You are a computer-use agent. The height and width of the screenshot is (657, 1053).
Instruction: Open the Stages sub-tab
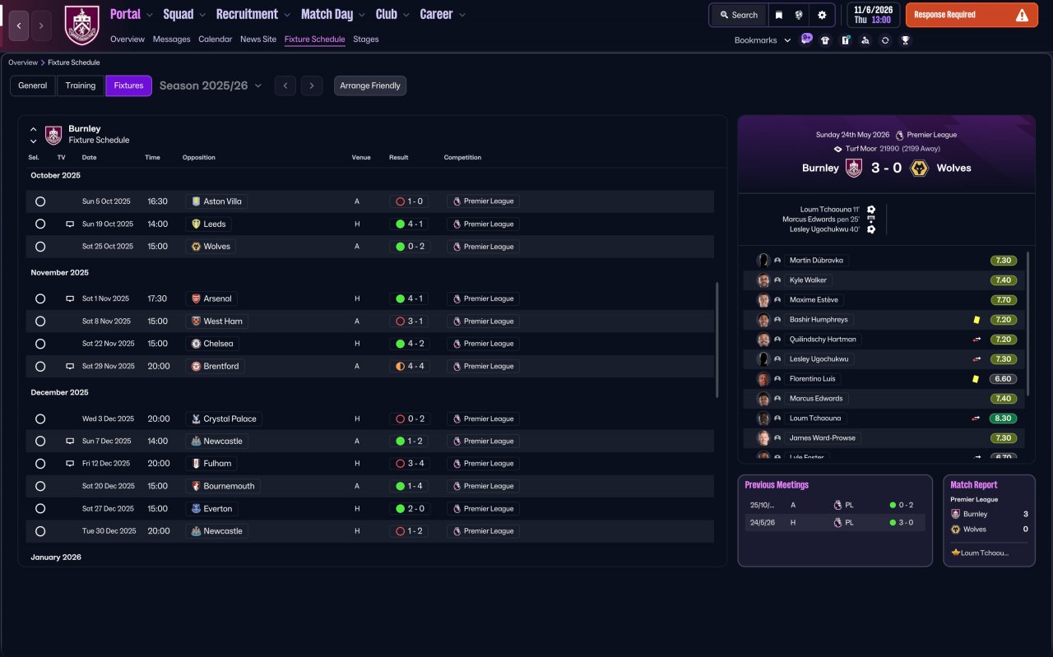pyautogui.click(x=366, y=39)
